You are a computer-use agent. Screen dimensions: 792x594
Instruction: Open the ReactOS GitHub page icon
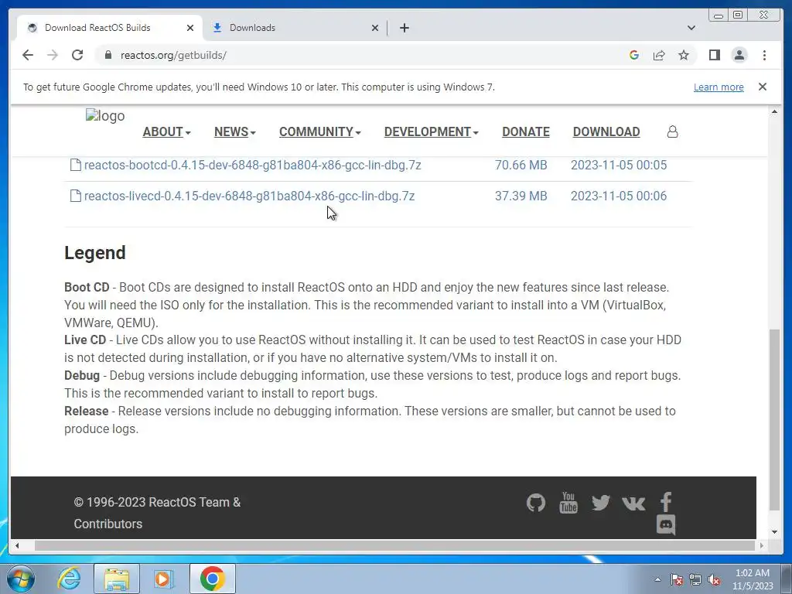(x=536, y=503)
